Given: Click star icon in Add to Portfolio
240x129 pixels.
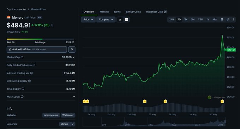Looking at the screenshot, I should pos(10,50).
